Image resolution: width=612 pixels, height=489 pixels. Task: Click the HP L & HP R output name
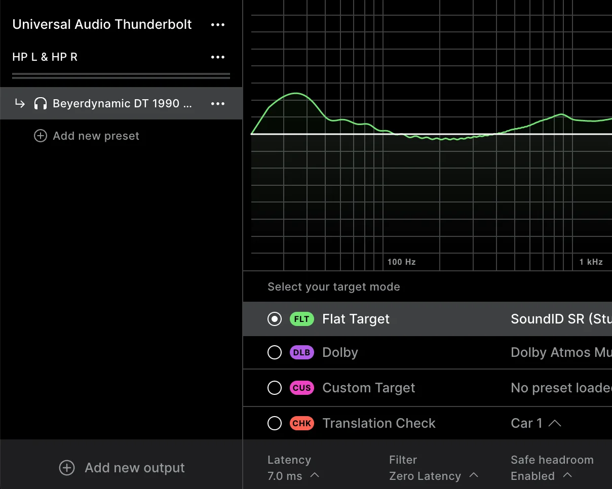[x=45, y=57]
